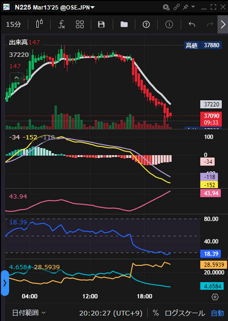This screenshot has width=228, height=321.
Task: Click the info circle icon
Action: coord(169,24)
